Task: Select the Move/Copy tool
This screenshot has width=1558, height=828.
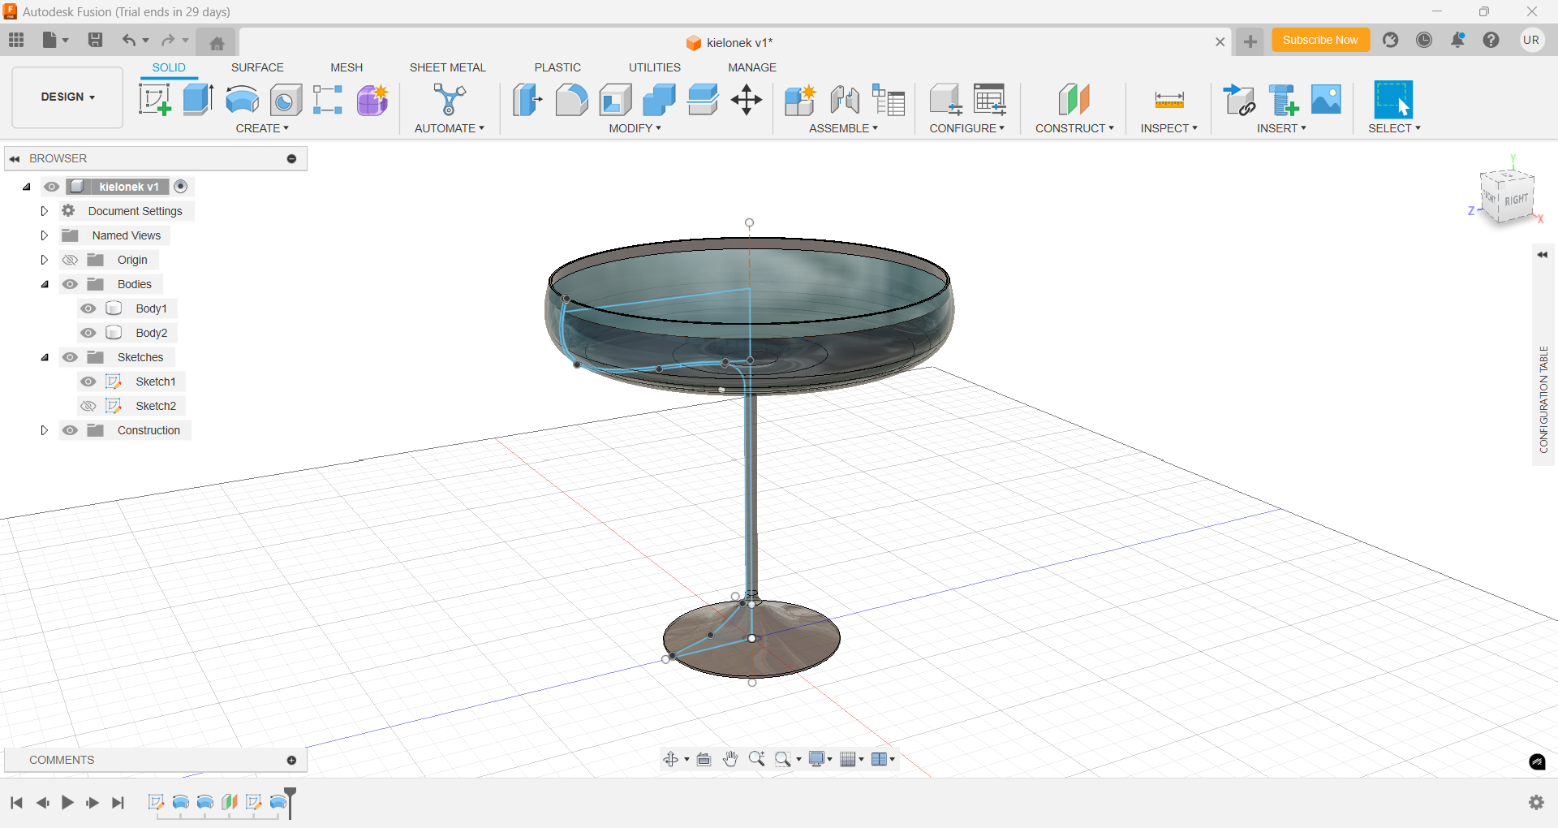Action: coord(746,100)
